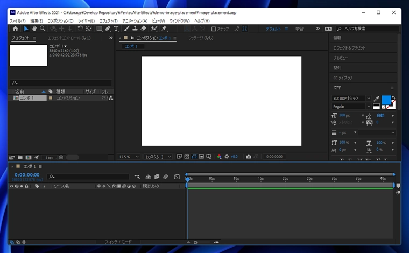Select the Horizontal Type tool
Image resolution: width=409 pixels, height=253 pixels.
(x=116, y=29)
